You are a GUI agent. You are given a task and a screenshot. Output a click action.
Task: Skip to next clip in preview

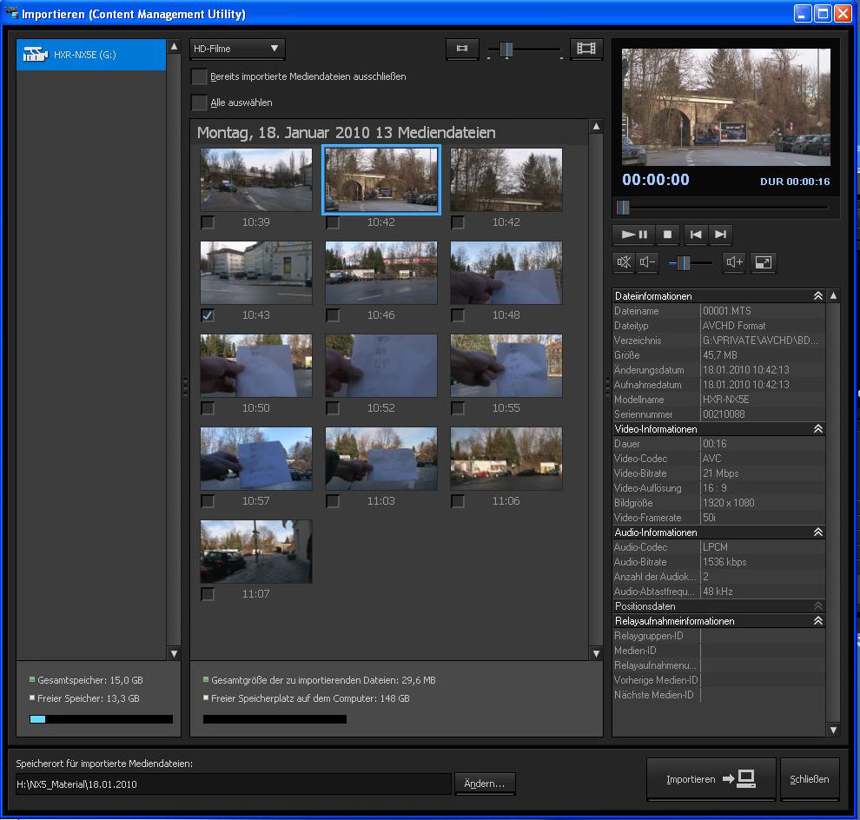point(720,235)
